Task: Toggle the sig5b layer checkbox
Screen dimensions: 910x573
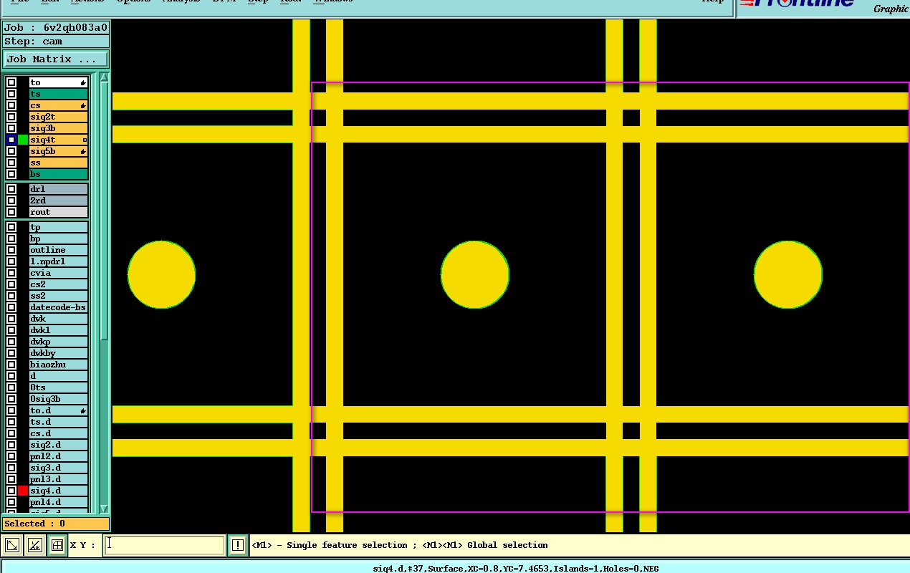Action: (11, 151)
